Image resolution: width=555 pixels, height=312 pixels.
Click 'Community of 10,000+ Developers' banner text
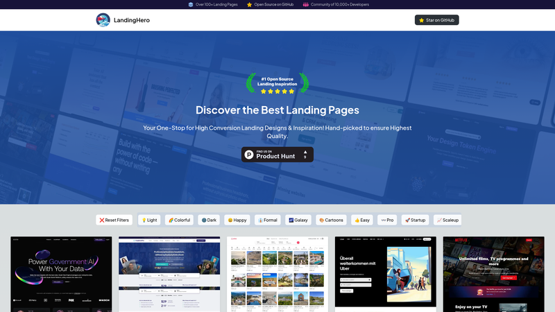coord(340,5)
